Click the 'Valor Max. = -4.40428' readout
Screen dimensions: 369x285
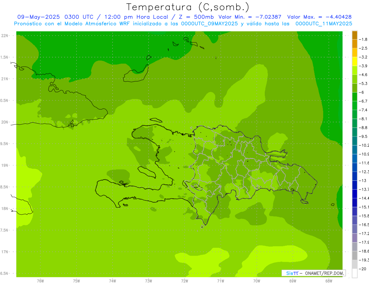point(319,17)
